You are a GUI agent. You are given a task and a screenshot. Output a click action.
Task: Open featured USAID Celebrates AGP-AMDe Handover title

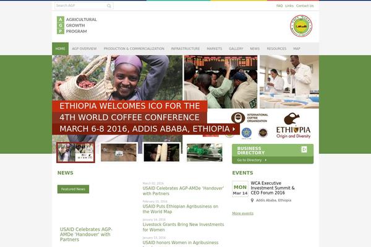click(x=86, y=234)
